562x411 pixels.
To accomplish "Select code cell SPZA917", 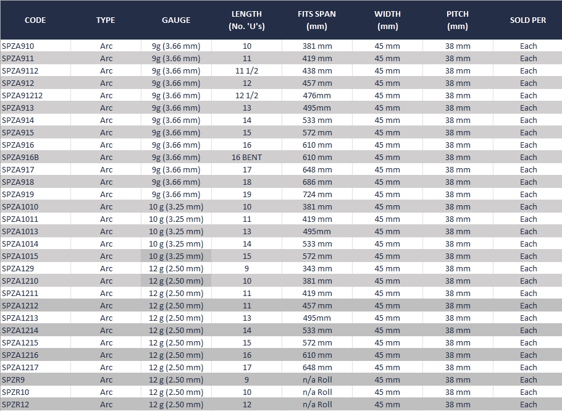I will click(x=35, y=169).
